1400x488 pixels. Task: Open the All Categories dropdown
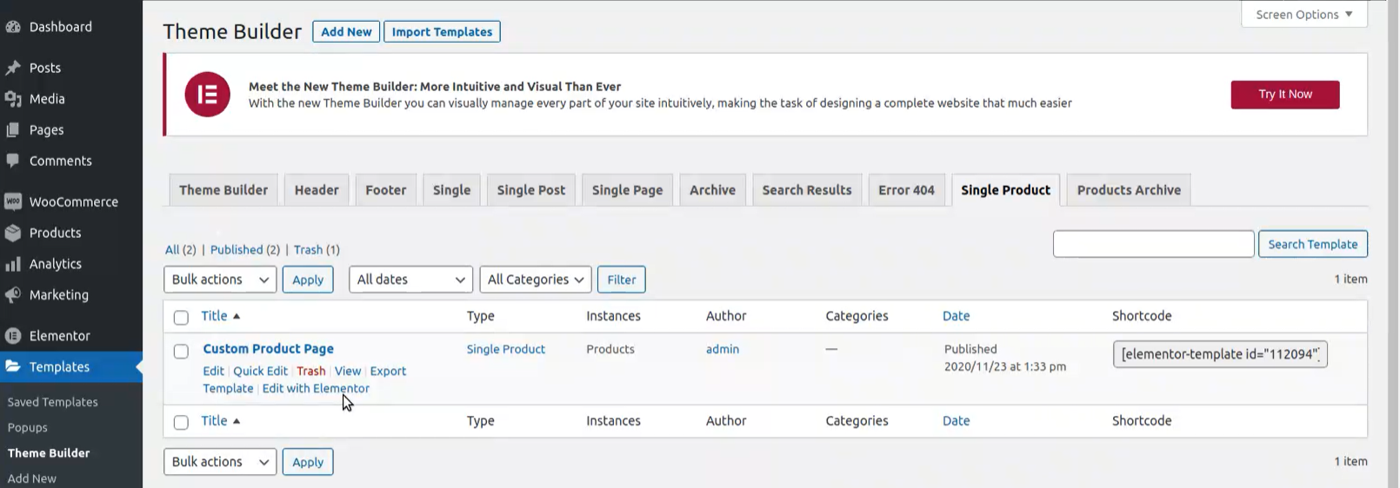pos(535,280)
